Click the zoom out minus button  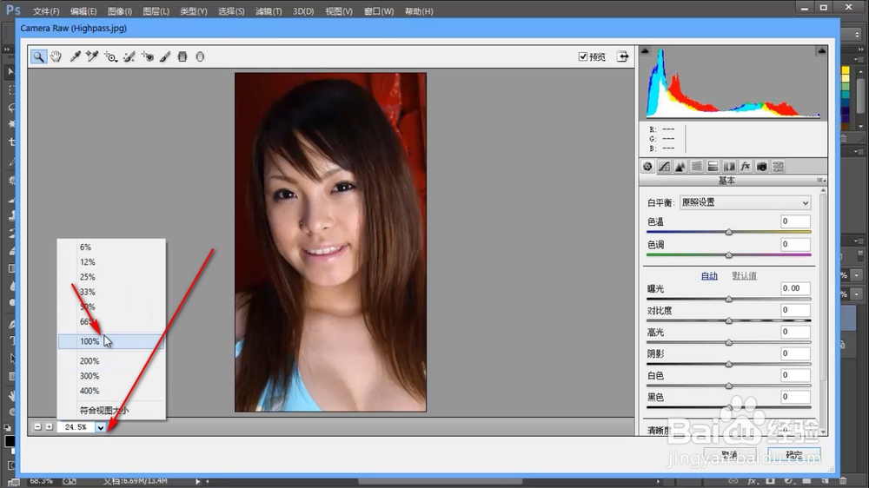(37, 427)
